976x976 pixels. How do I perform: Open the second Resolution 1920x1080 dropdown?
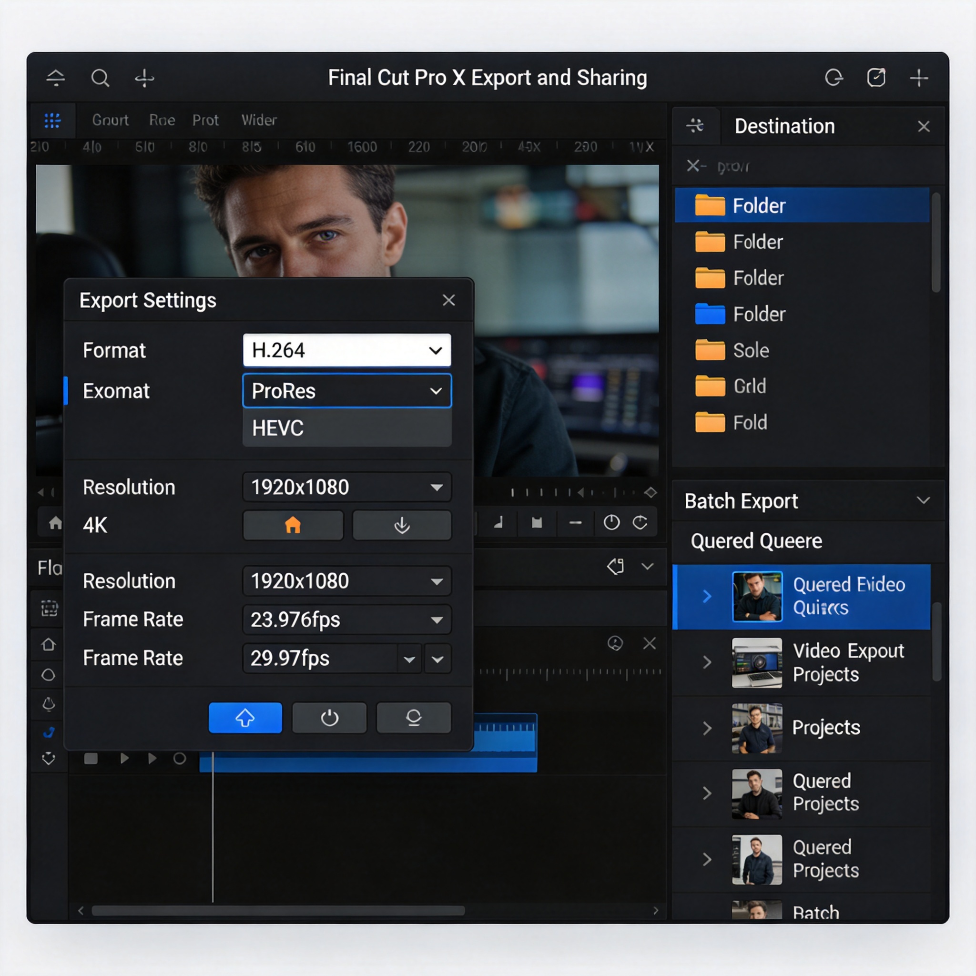[x=347, y=581]
